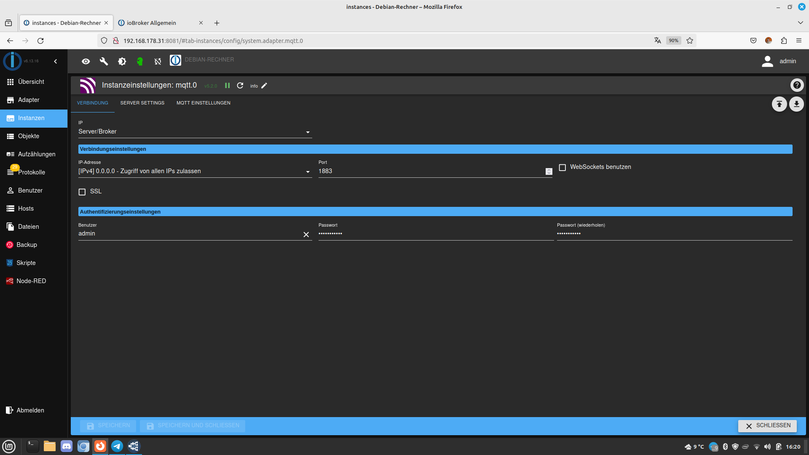This screenshot has width=809, height=455.
Task: Click the help question mark icon
Action: coord(796,86)
